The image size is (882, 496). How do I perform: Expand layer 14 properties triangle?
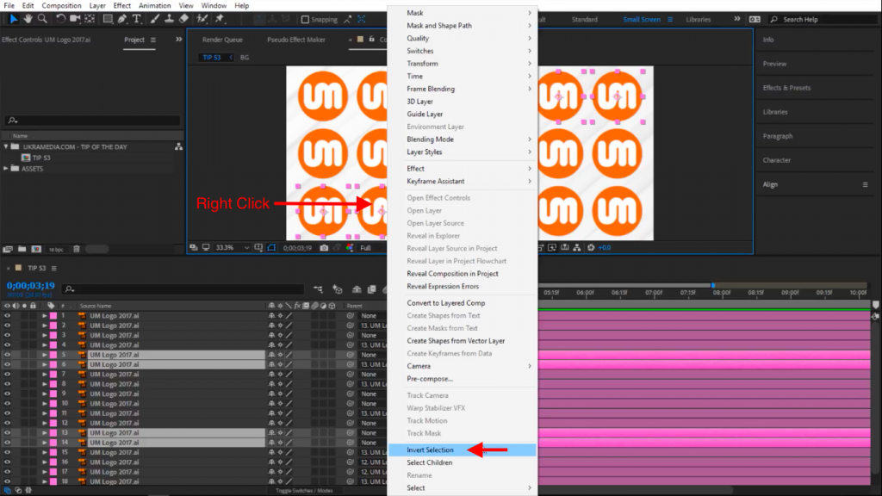pos(45,443)
